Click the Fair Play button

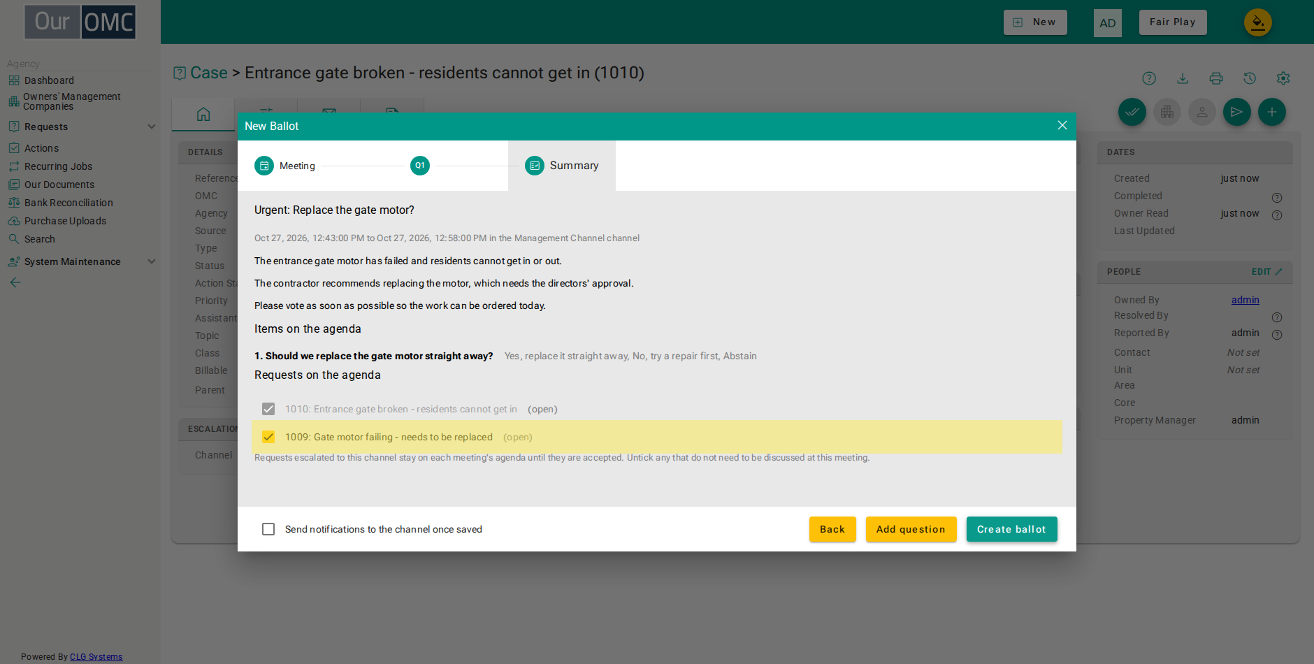pos(1173,22)
